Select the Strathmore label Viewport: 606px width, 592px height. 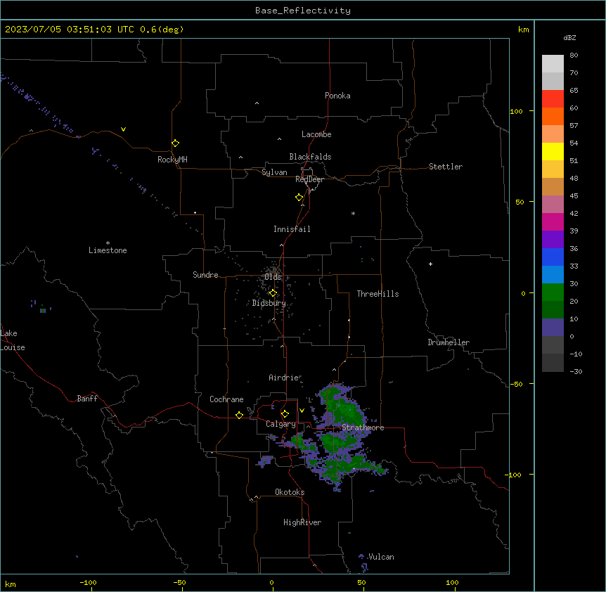point(363,427)
